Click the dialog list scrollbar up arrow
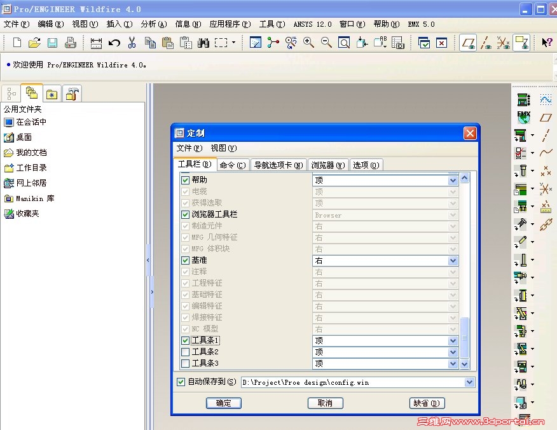Image resolution: width=557 pixels, height=430 pixels. [x=465, y=177]
